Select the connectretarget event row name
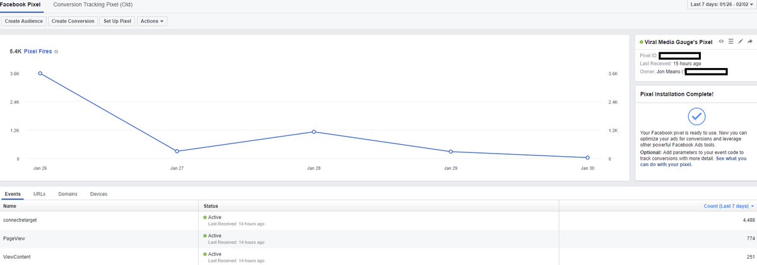The image size is (757, 265). (x=21, y=220)
